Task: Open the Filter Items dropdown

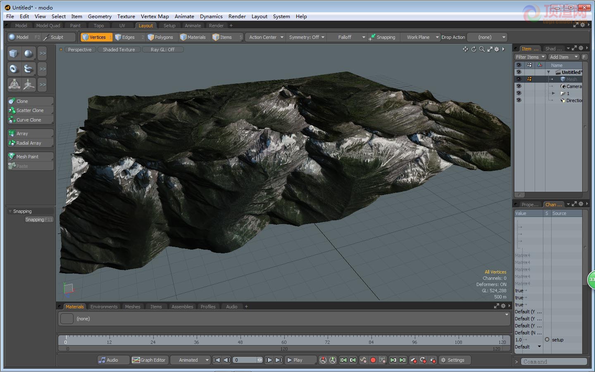Action: point(531,57)
